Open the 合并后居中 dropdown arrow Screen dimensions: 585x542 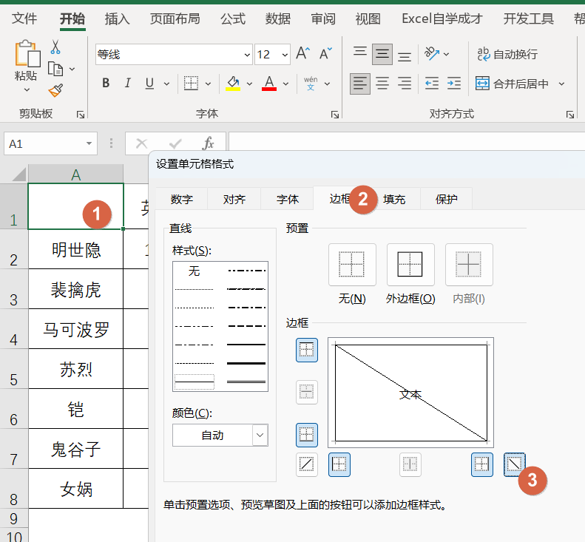[x=561, y=84]
